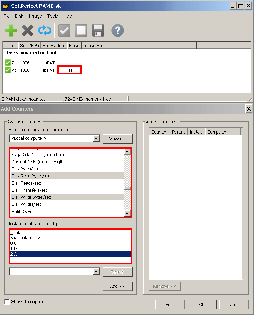Open the Help menu

coord(68,16)
